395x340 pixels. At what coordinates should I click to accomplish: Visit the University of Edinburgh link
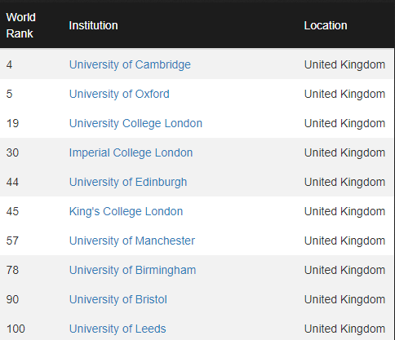(x=128, y=182)
